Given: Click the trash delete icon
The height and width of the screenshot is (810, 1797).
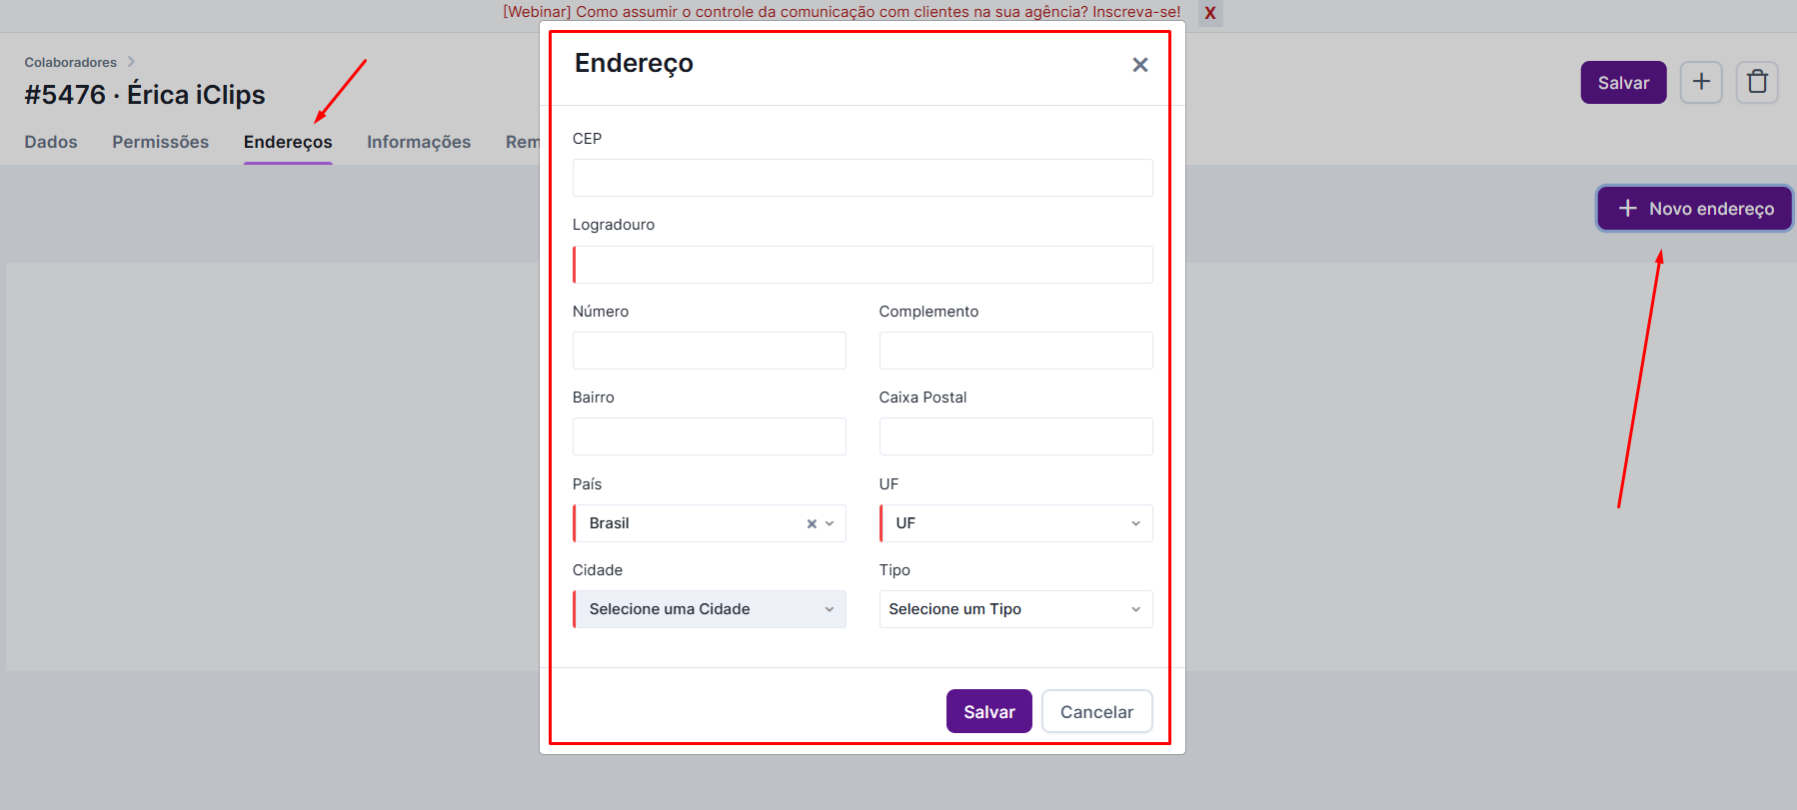Looking at the screenshot, I should (x=1757, y=82).
